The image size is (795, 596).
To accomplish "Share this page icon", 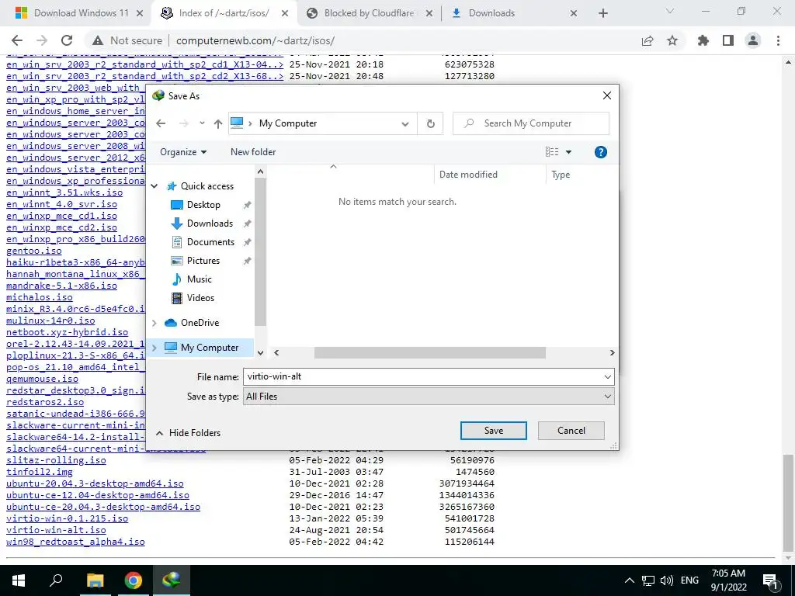I will (647, 40).
